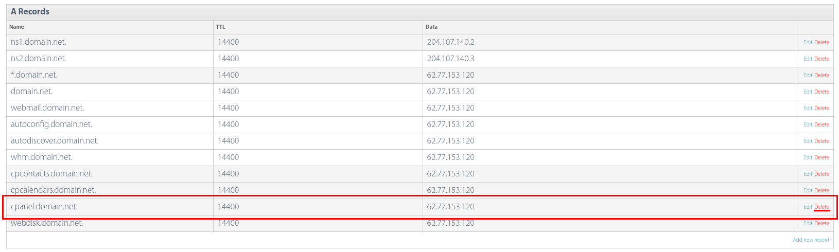Delete the ns1.domain.net. record

coord(821,42)
